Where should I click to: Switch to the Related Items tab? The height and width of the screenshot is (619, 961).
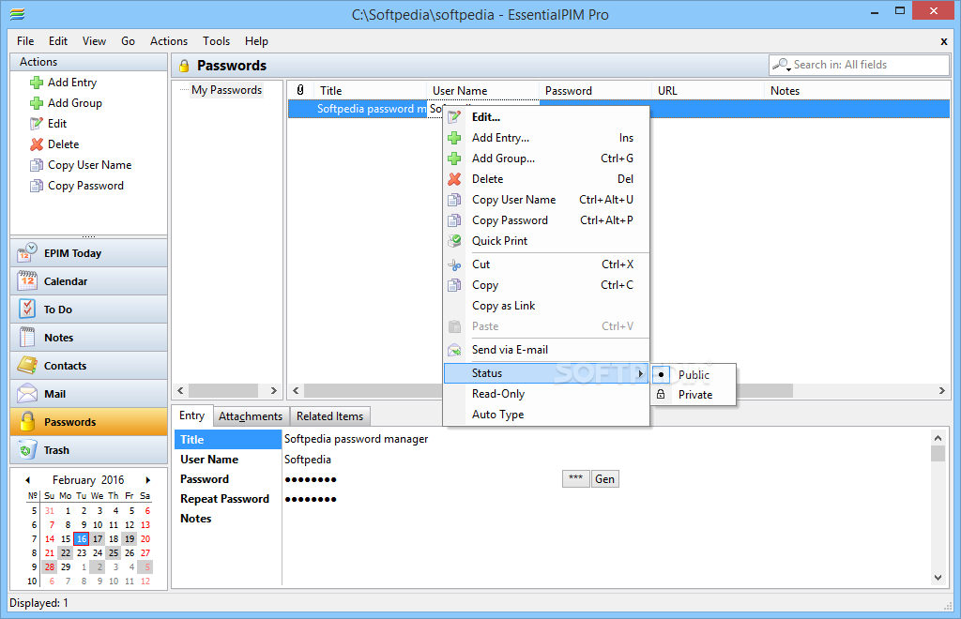(x=329, y=416)
